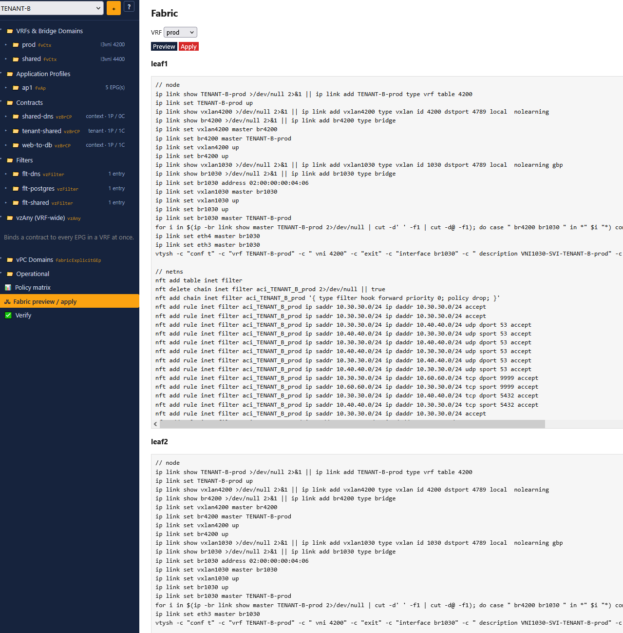
Task: Click the 'leaf1' heading
Action: point(159,64)
